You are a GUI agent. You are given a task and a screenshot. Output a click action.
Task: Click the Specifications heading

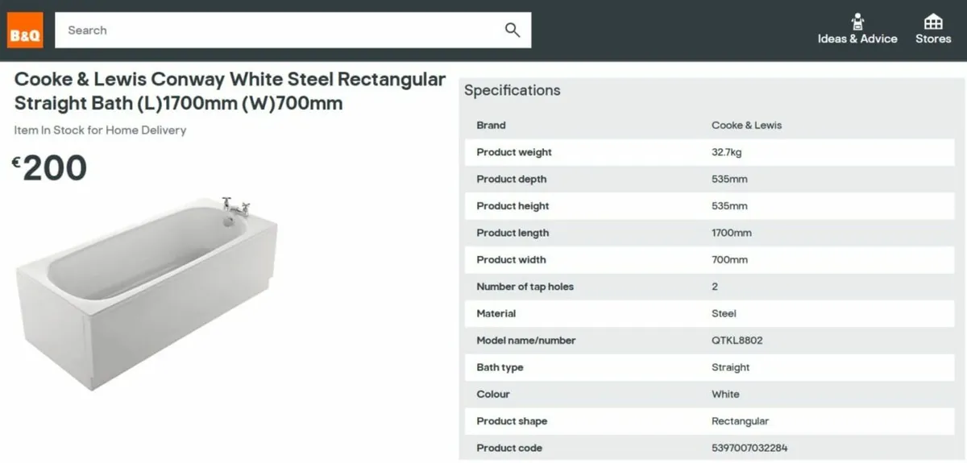(513, 90)
